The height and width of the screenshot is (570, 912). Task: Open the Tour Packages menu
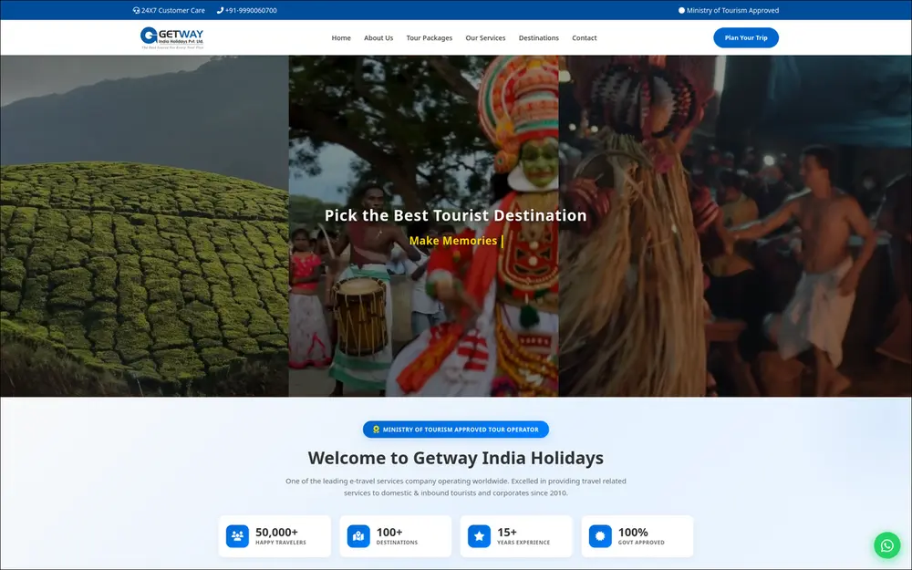coord(430,37)
